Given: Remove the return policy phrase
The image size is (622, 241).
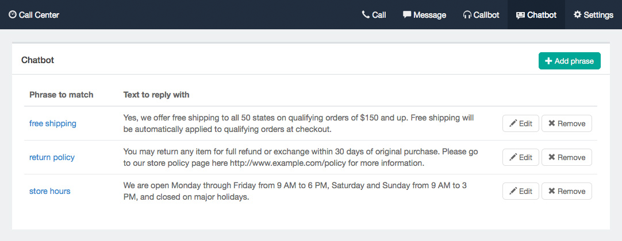Looking at the screenshot, I should coord(566,157).
